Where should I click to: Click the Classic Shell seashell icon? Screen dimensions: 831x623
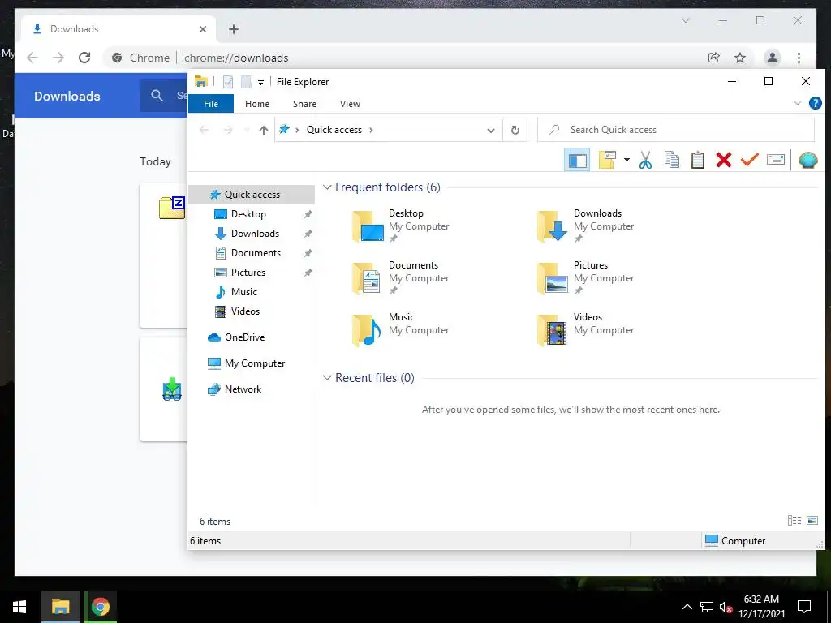[807, 160]
